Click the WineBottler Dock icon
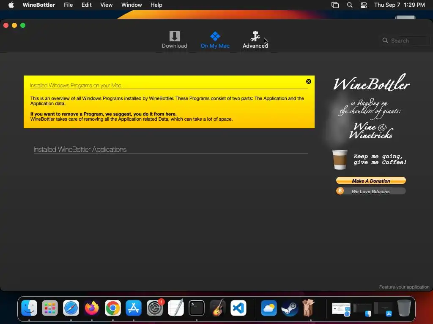The height and width of the screenshot is (324, 433). coord(309,308)
